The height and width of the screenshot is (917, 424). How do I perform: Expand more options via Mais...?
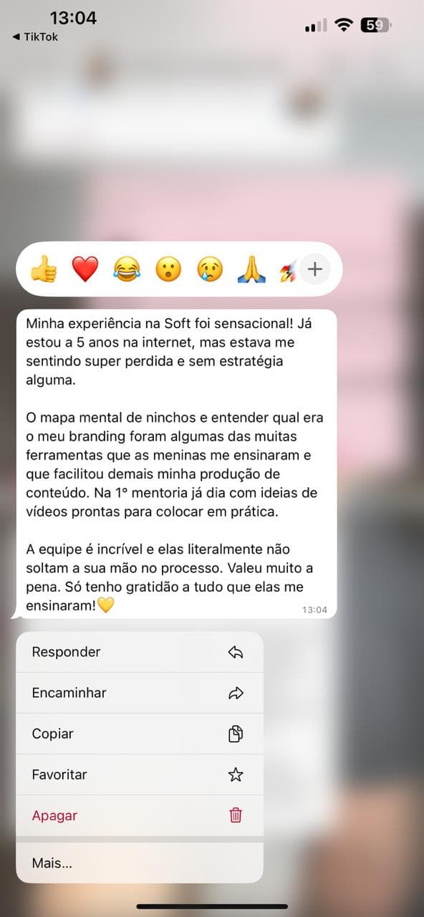(140, 863)
